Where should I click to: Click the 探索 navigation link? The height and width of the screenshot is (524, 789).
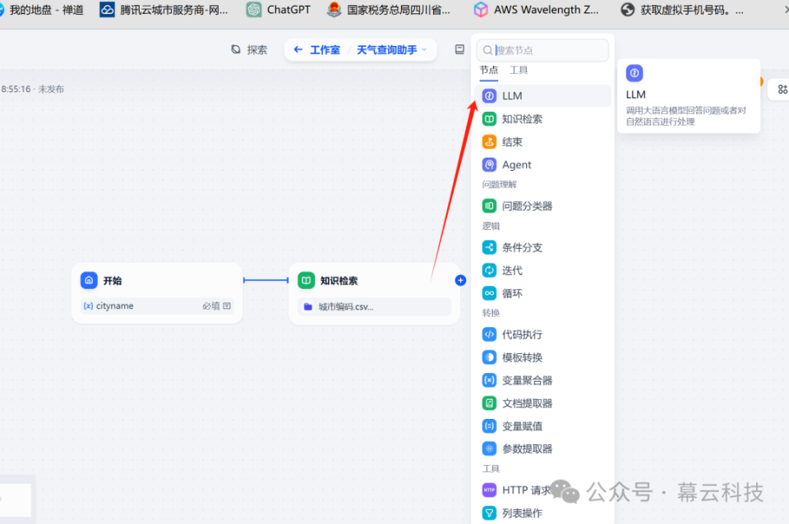coord(251,49)
